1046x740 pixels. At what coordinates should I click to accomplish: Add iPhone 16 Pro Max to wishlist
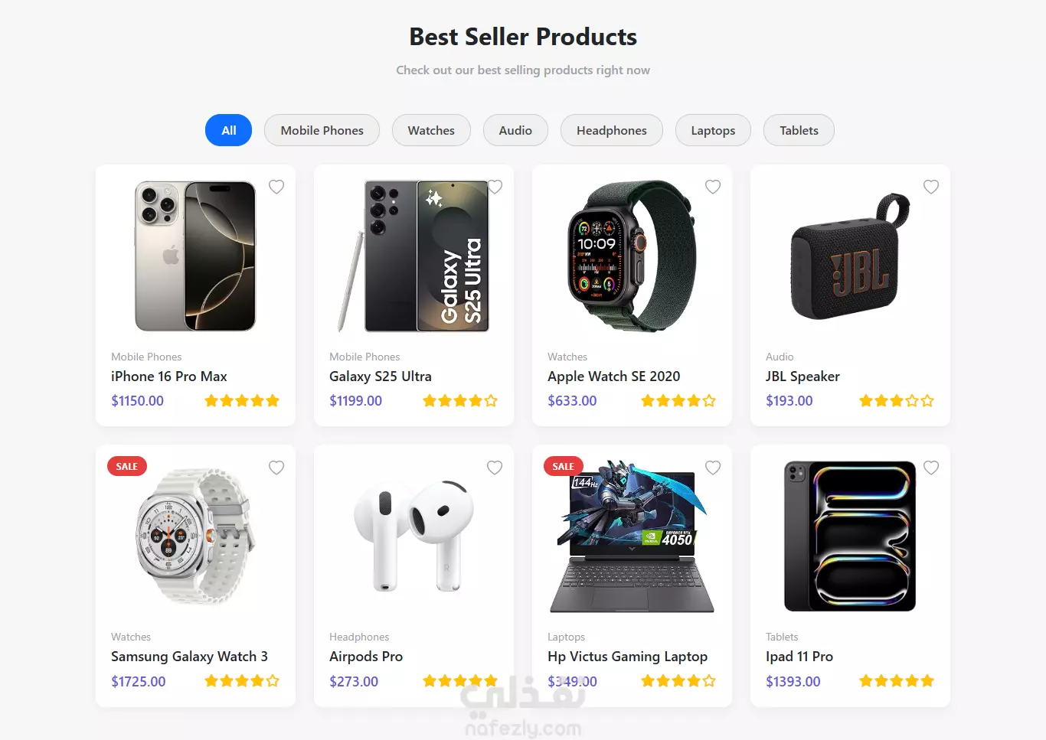point(276,187)
